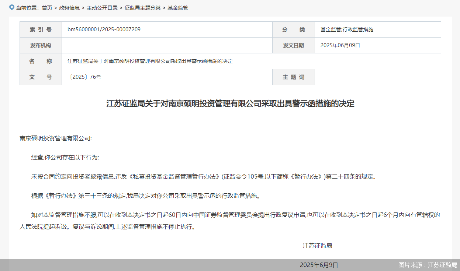Open 政务信息 breadcrumb link
The height and width of the screenshot is (271, 460).
[x=69, y=8]
